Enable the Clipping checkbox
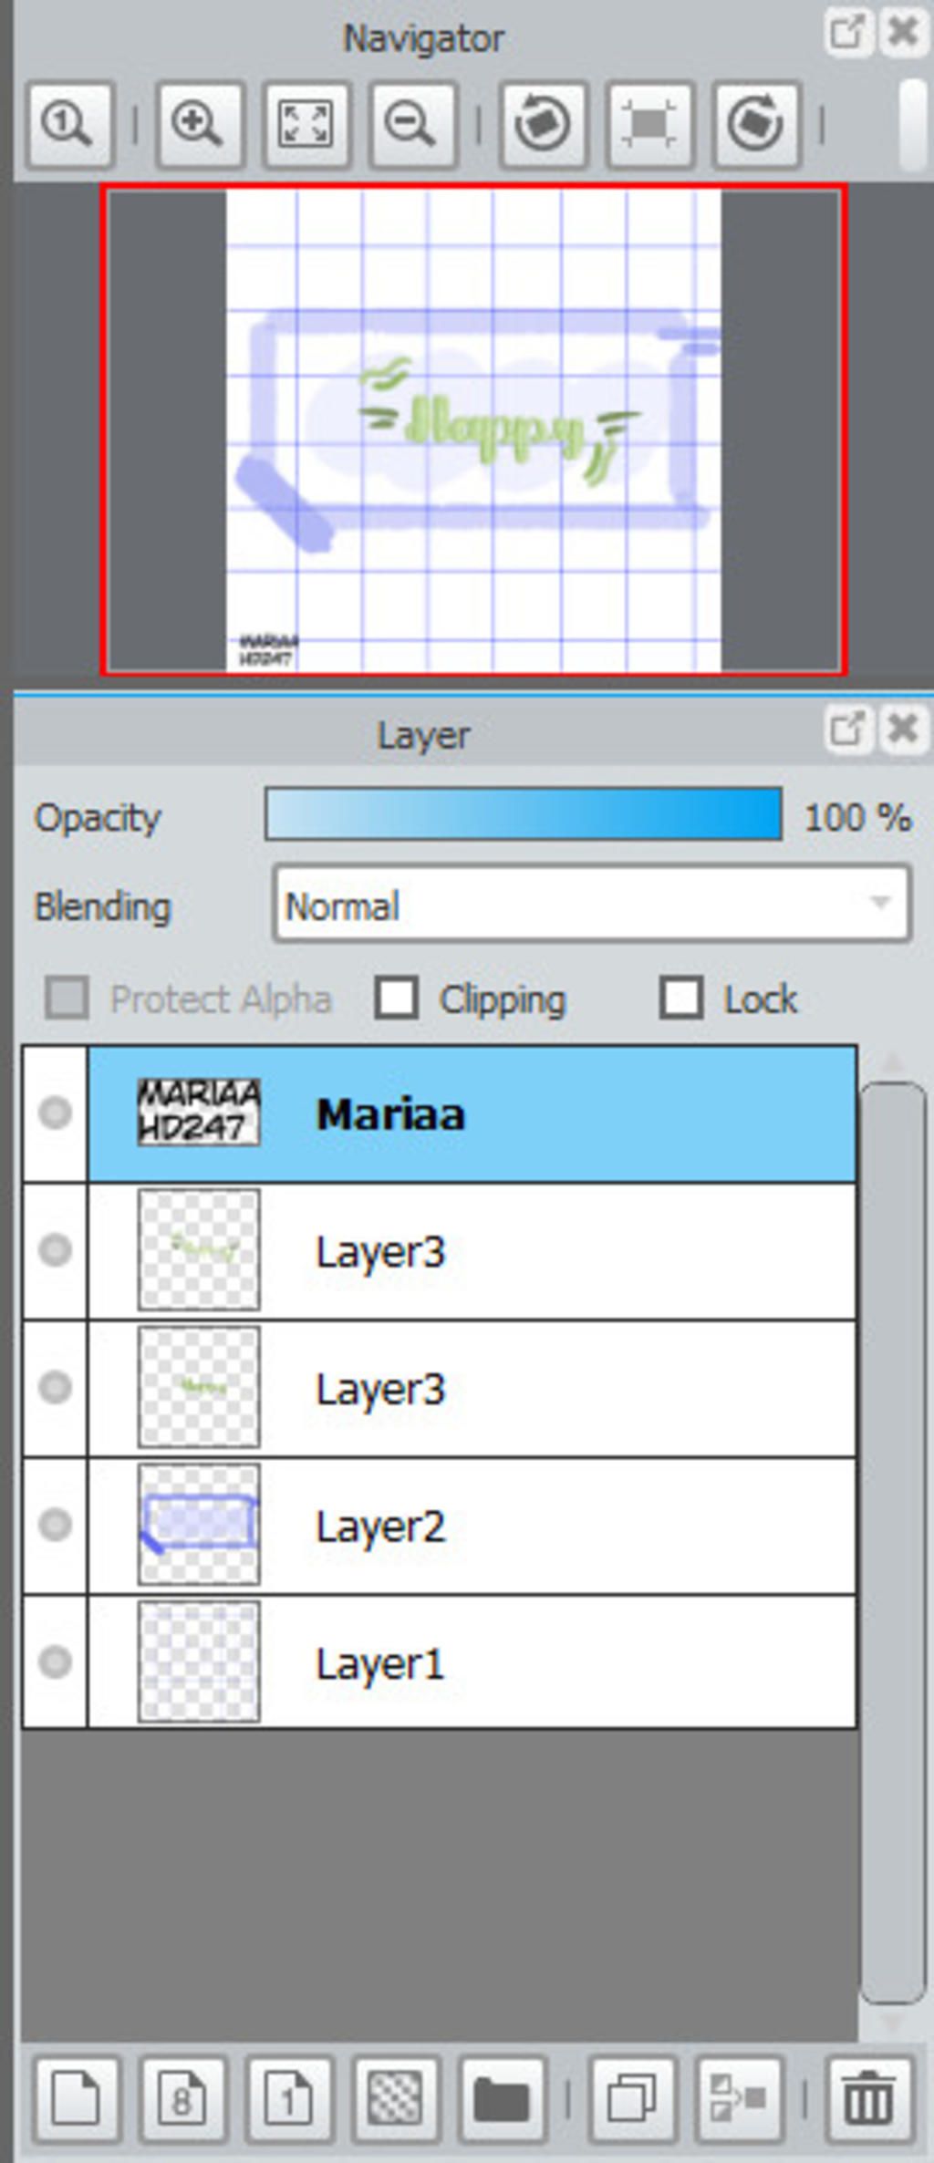 (397, 998)
